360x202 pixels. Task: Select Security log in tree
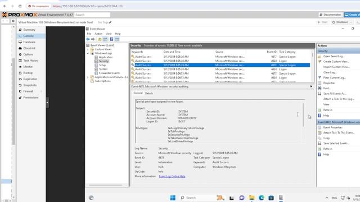point(103,61)
